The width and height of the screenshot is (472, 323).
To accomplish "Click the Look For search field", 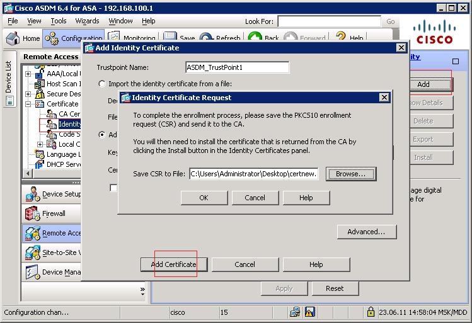I will coord(330,21).
